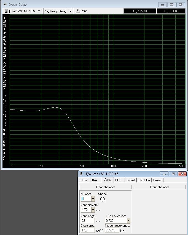Viewport: 188px width, 235px height.
Task: Open the Plot tab
Action: [118, 180]
